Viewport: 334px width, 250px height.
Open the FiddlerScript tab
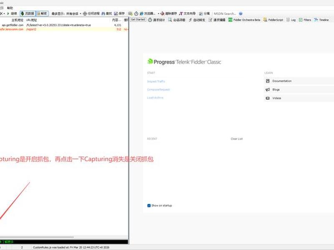[273, 20]
